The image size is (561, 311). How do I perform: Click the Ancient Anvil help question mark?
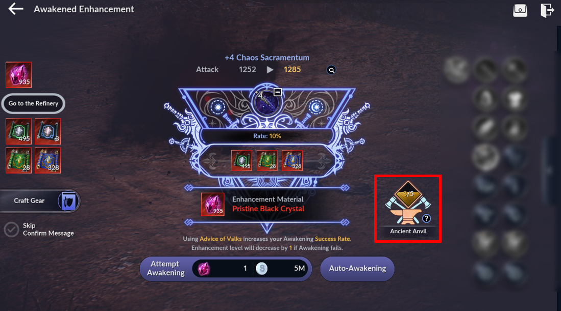(426, 219)
